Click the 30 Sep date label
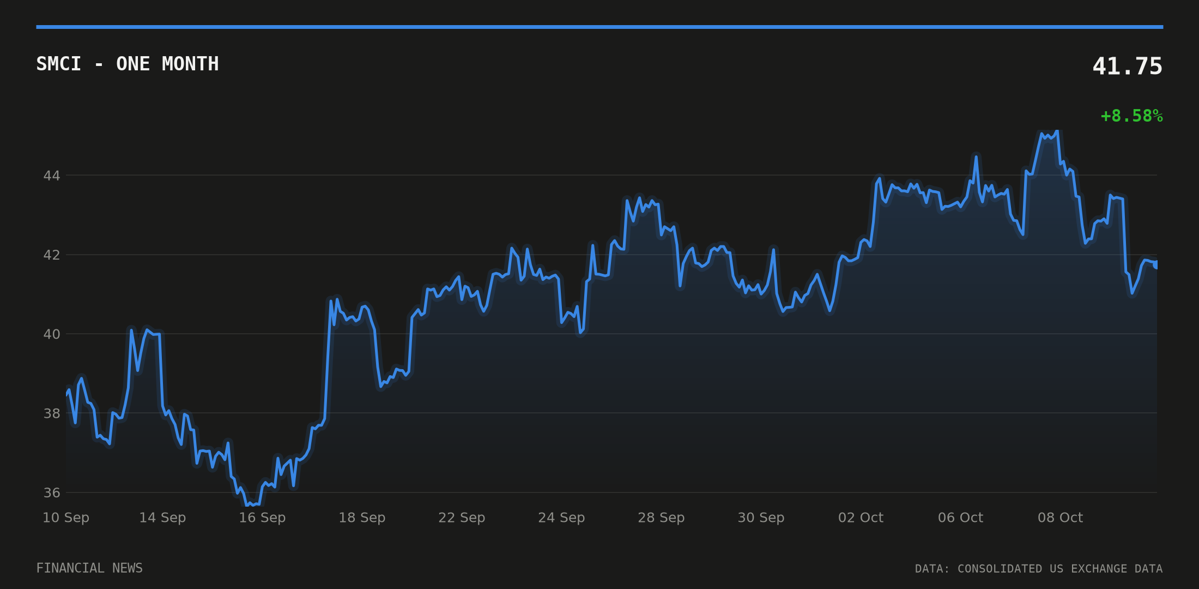This screenshot has height=589, width=1199. (761, 518)
